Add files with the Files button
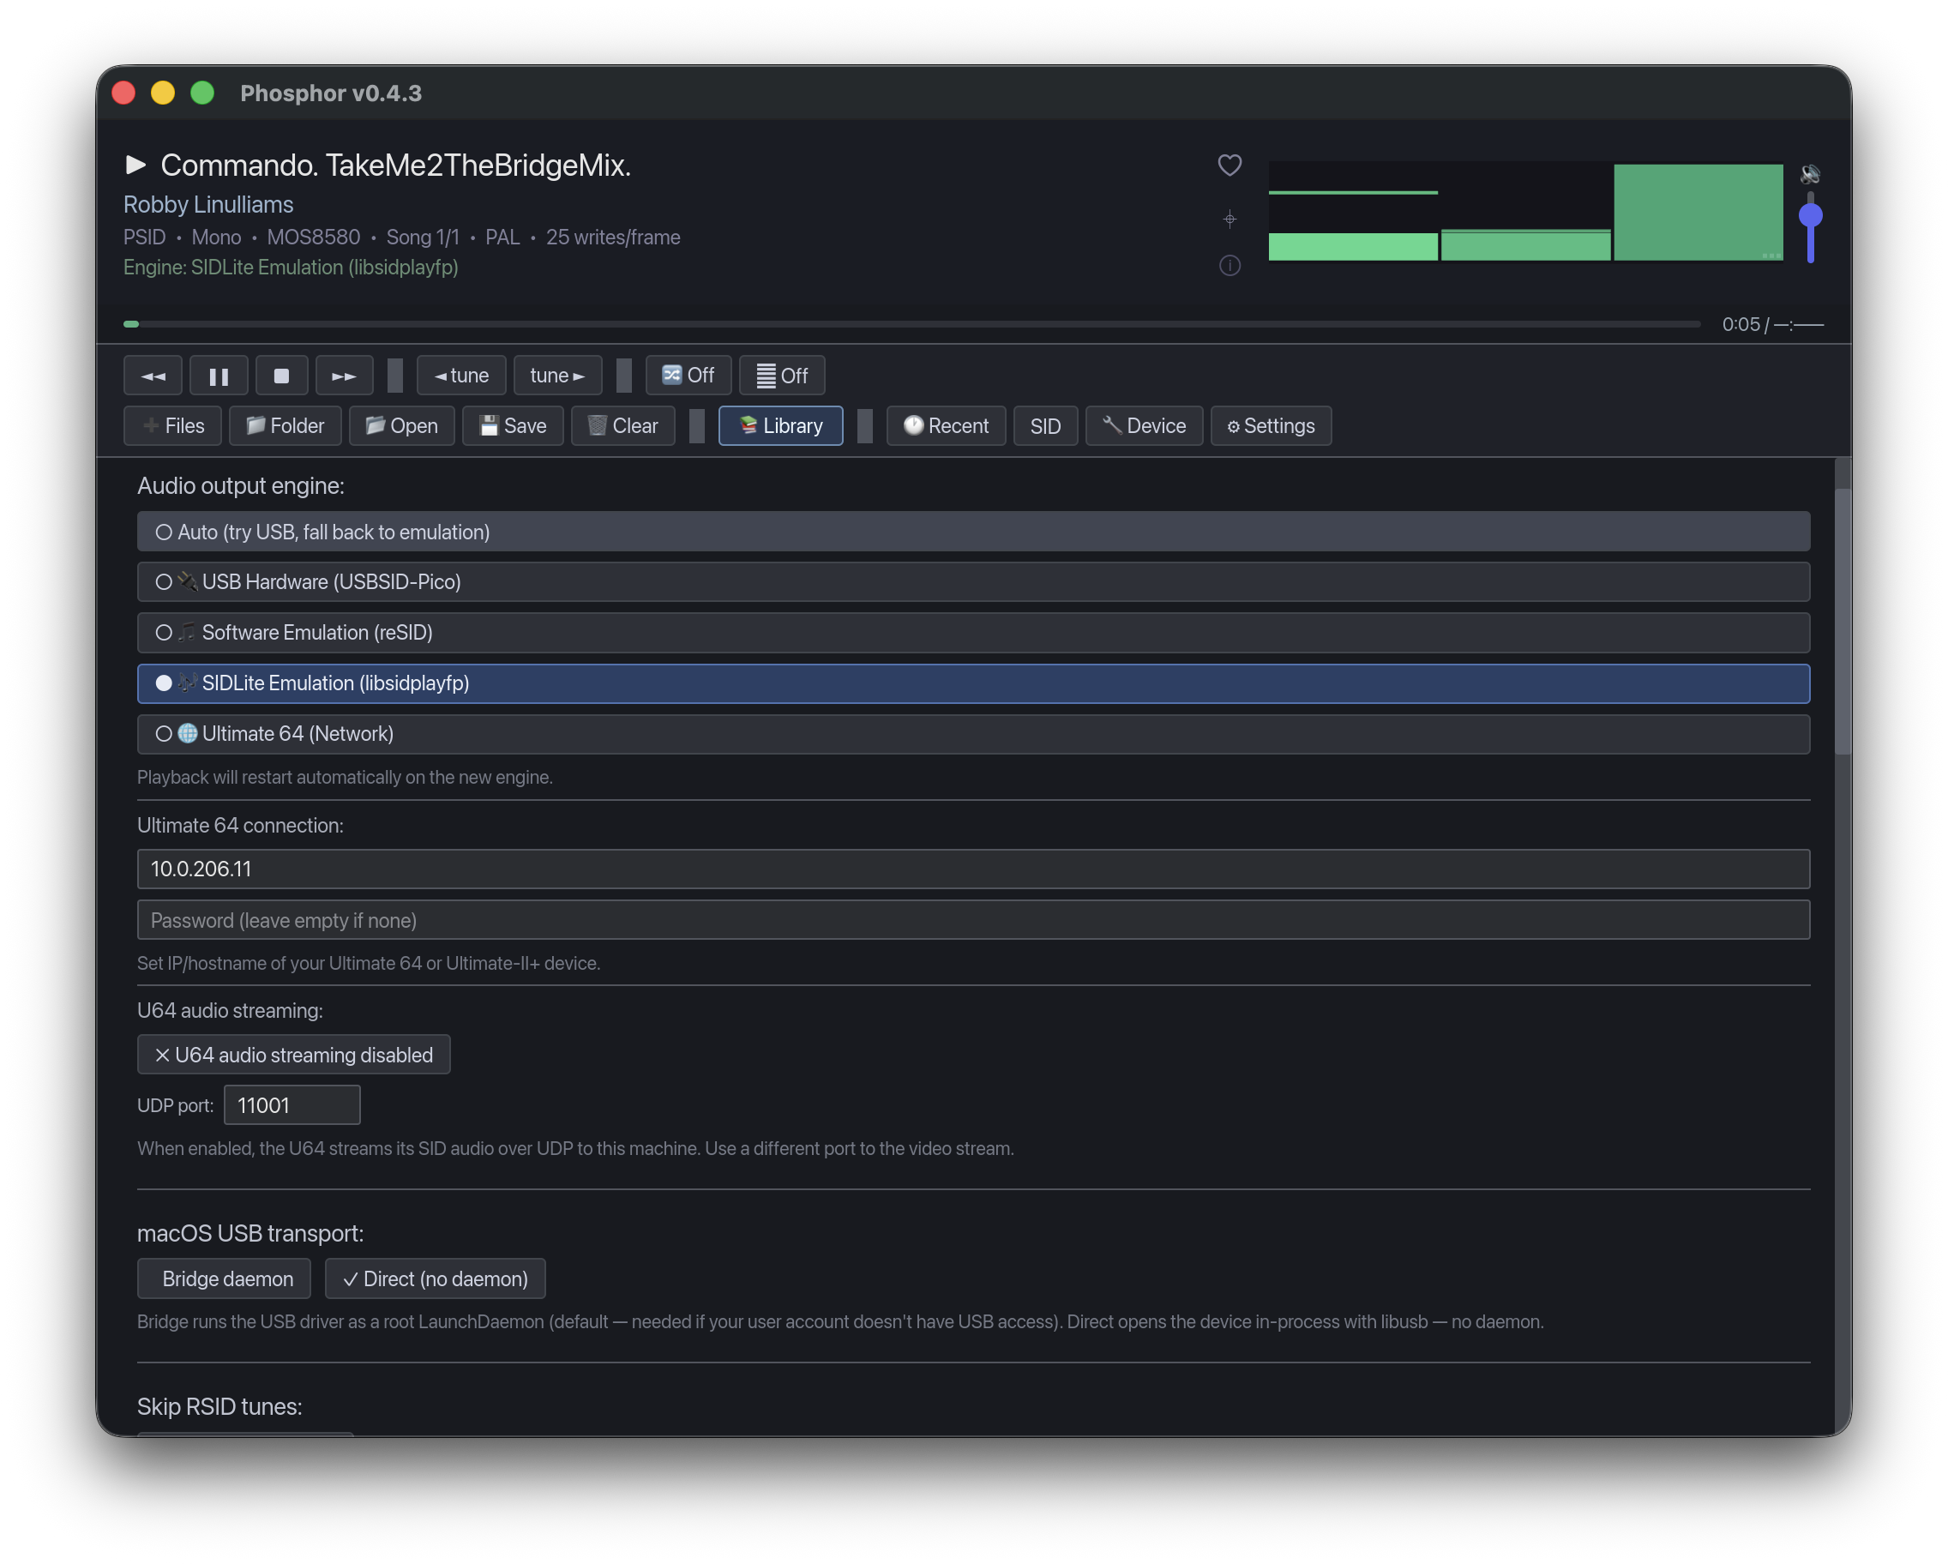 (x=172, y=426)
